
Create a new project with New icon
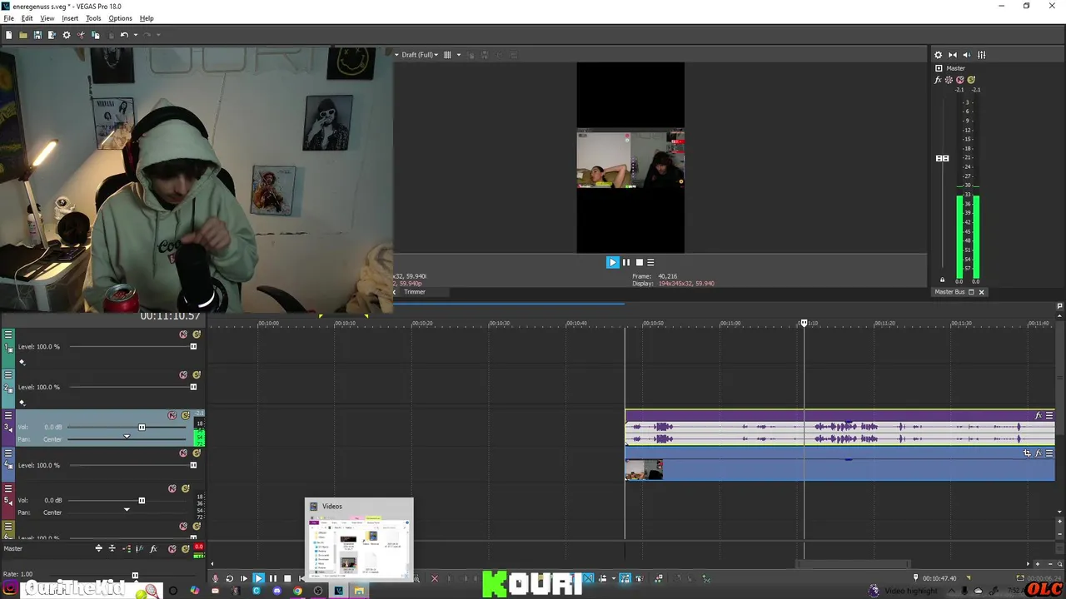tap(8, 35)
